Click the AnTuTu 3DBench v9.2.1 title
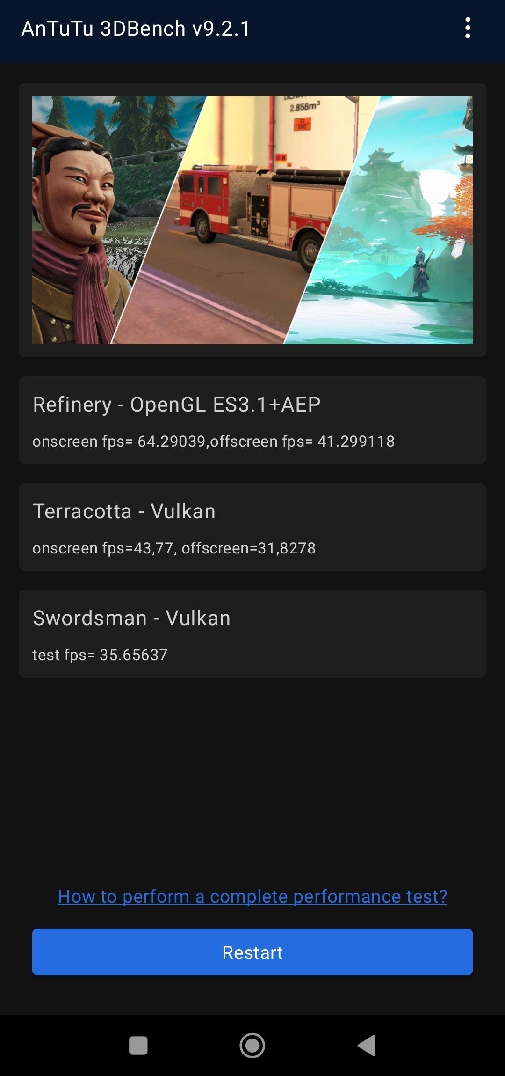 [x=136, y=29]
